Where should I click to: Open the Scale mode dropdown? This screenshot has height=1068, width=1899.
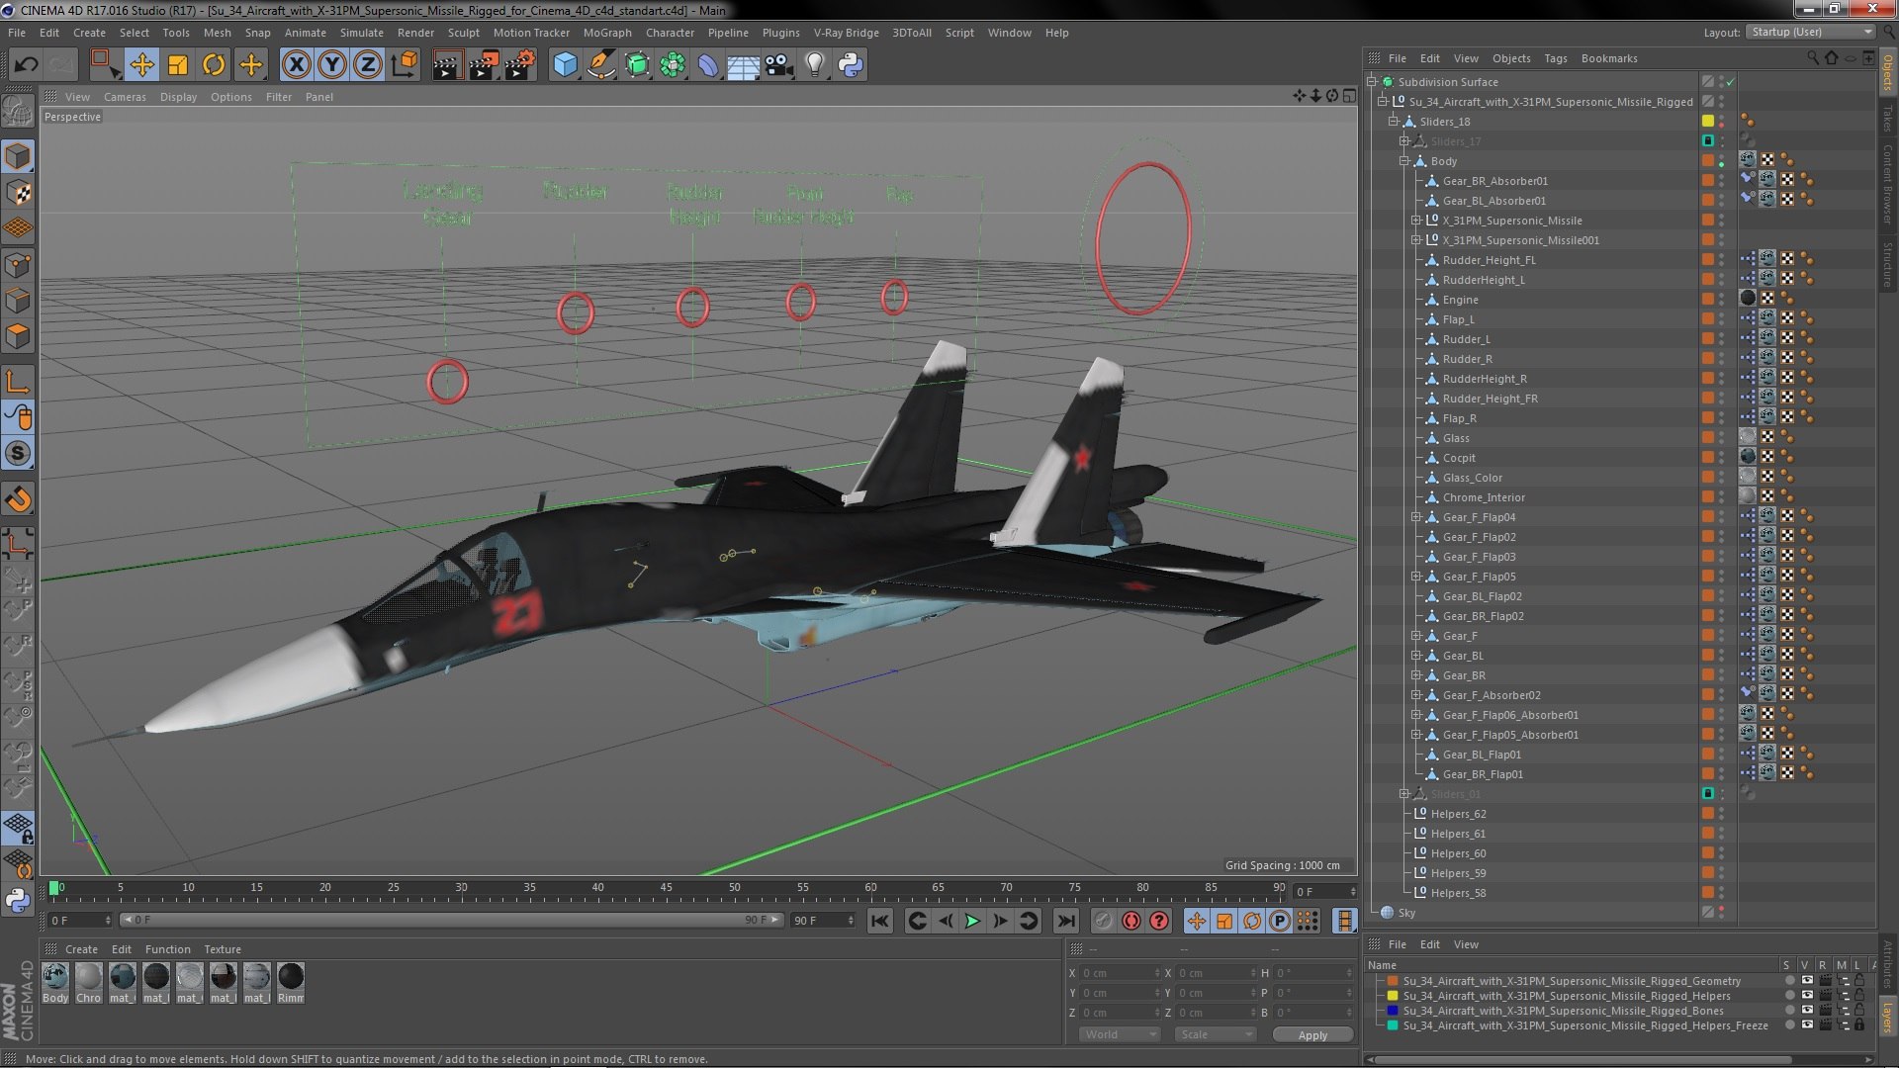click(x=1216, y=1034)
